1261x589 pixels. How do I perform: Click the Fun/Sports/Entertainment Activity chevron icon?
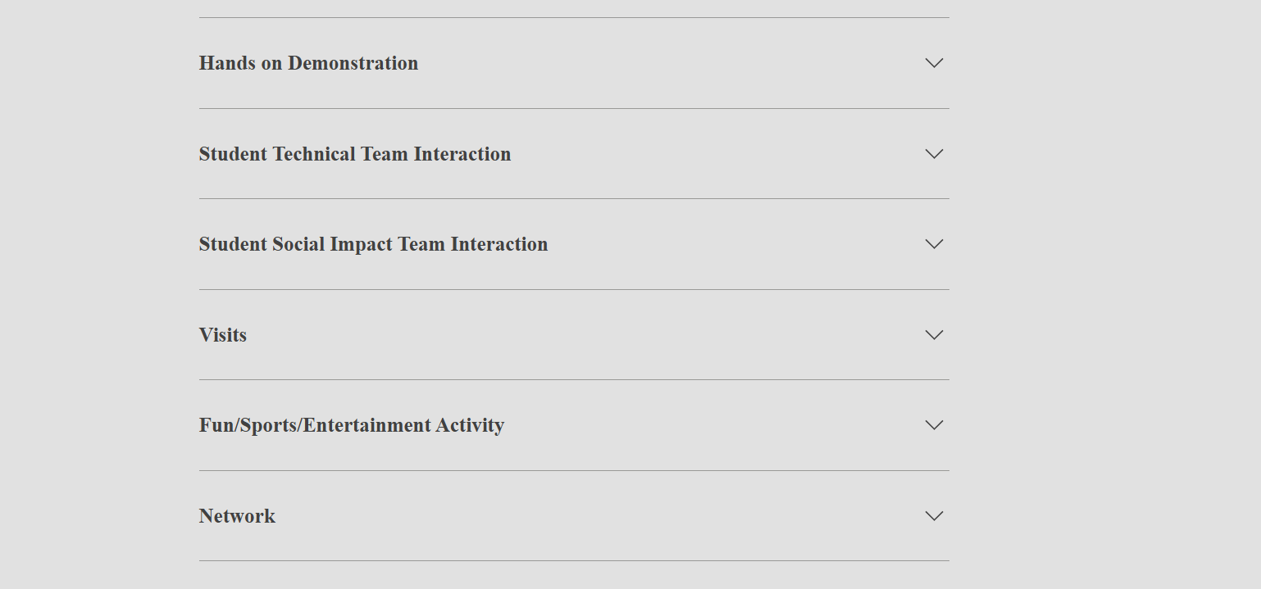point(934,425)
